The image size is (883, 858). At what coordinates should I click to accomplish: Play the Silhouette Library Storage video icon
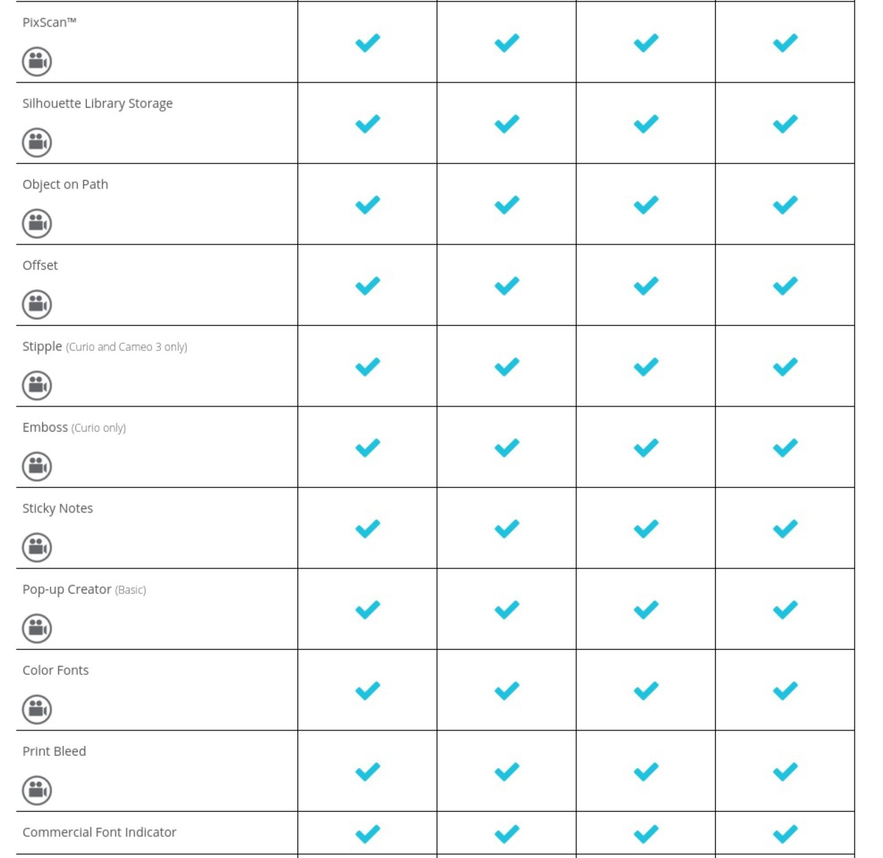pyautogui.click(x=37, y=143)
